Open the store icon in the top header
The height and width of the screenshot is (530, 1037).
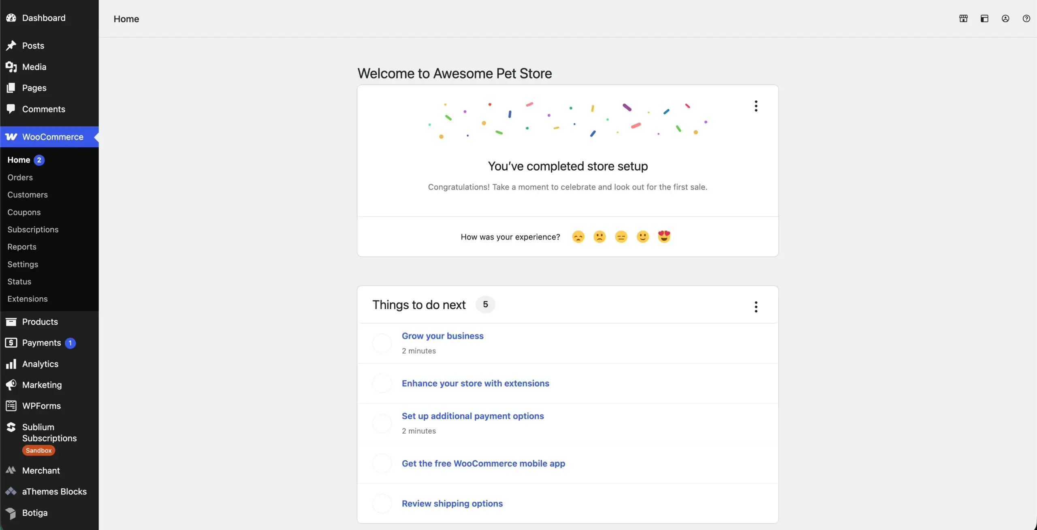point(963,19)
